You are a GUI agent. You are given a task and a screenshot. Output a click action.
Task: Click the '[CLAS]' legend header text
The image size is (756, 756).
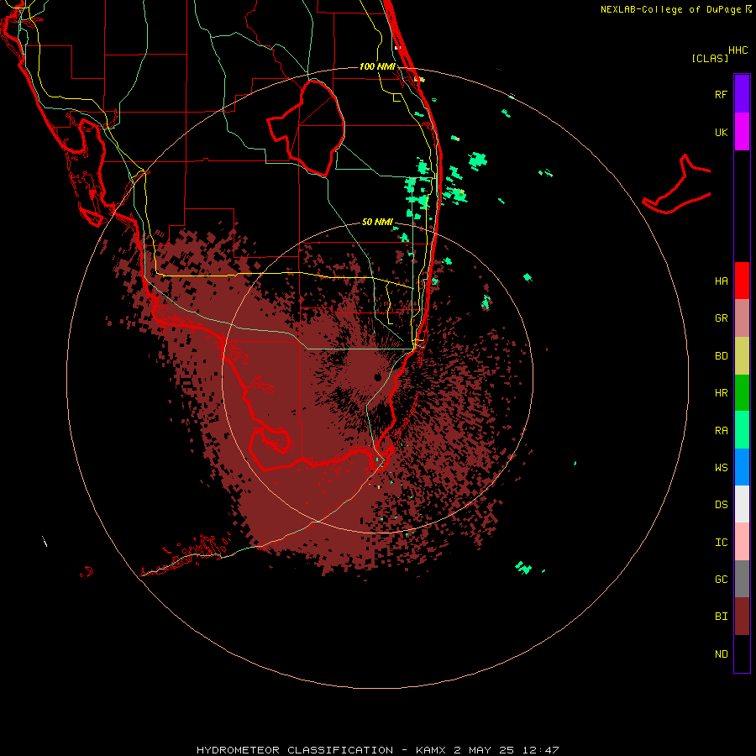[709, 58]
